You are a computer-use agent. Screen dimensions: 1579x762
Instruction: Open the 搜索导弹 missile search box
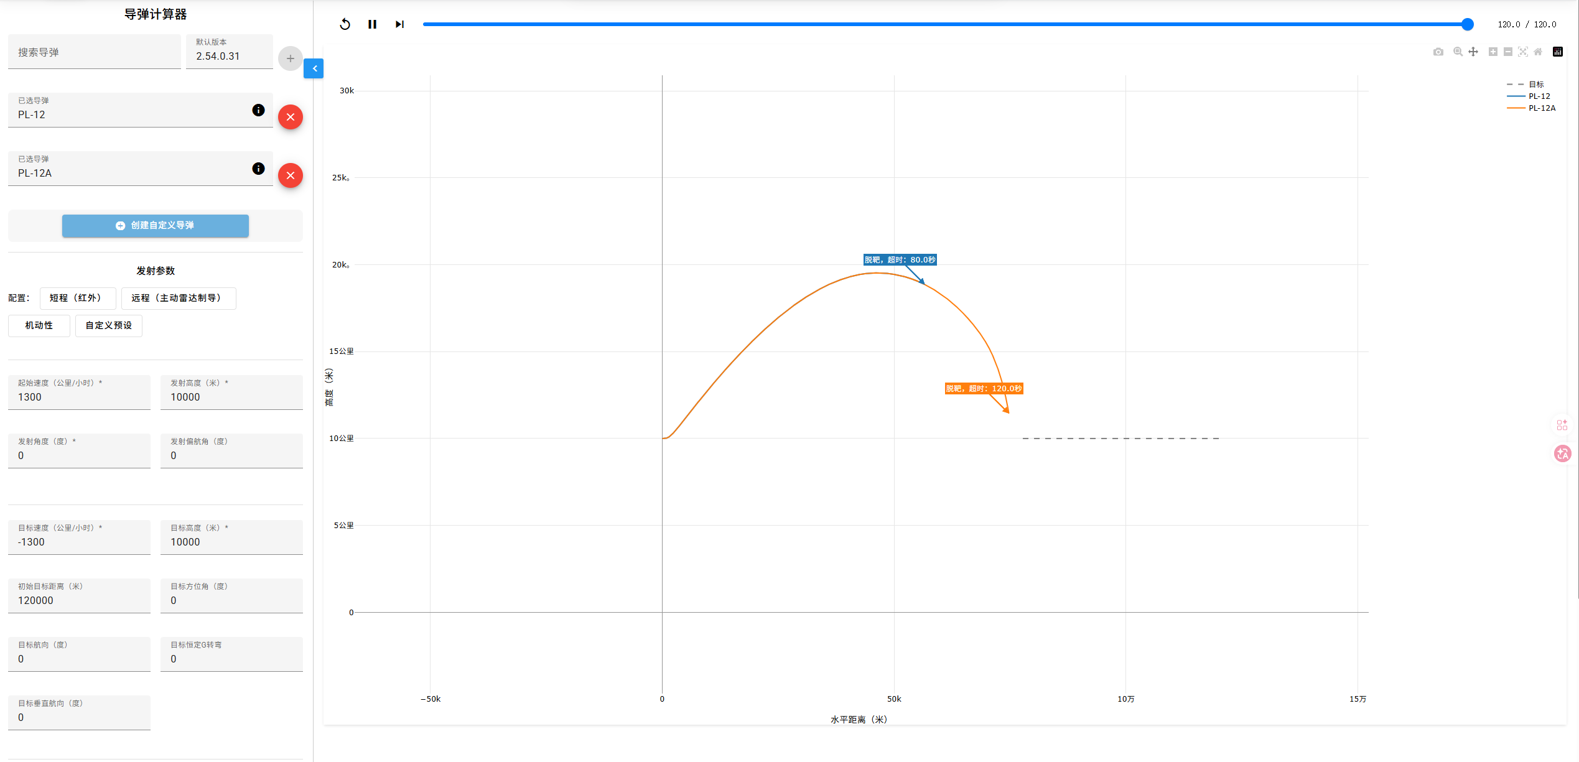[x=95, y=52]
